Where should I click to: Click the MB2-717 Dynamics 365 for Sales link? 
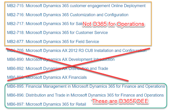(45, 24)
